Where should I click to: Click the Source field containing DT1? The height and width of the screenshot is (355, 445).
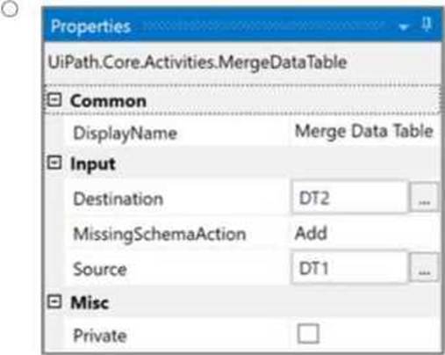[x=349, y=267]
